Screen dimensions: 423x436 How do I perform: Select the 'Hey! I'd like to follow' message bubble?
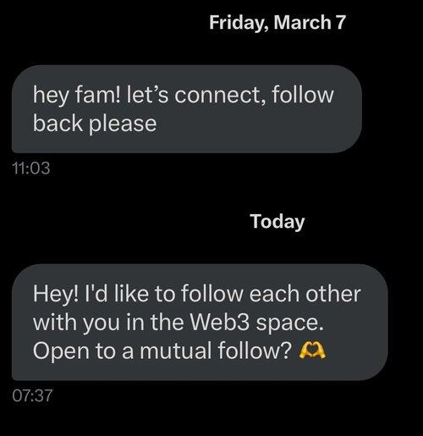tap(200, 323)
